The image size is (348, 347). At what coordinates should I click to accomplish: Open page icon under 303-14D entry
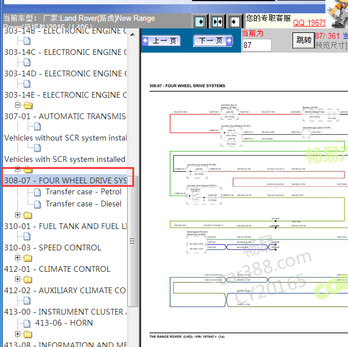[x=27, y=84]
